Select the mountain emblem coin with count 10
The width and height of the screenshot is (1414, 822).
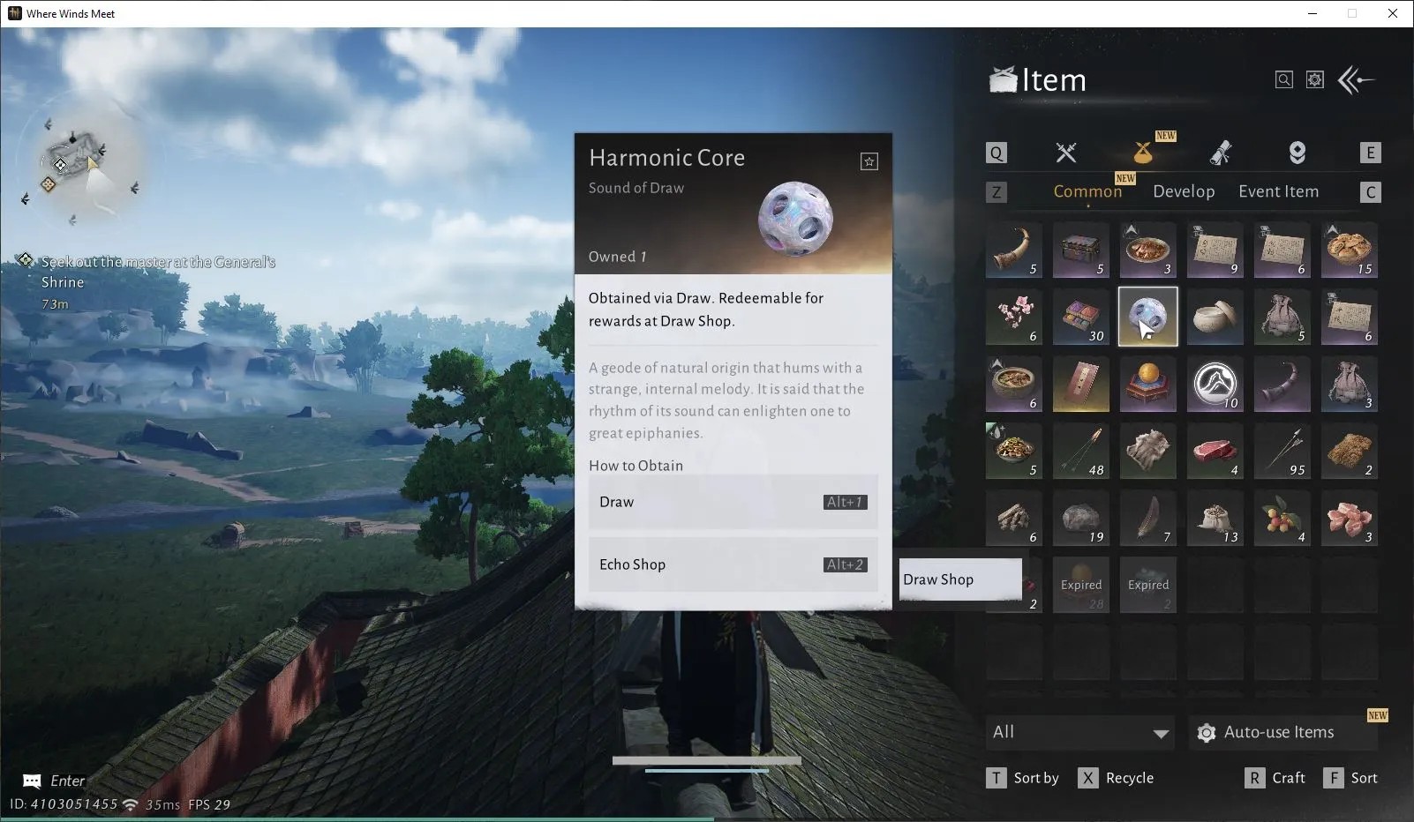1215,384
